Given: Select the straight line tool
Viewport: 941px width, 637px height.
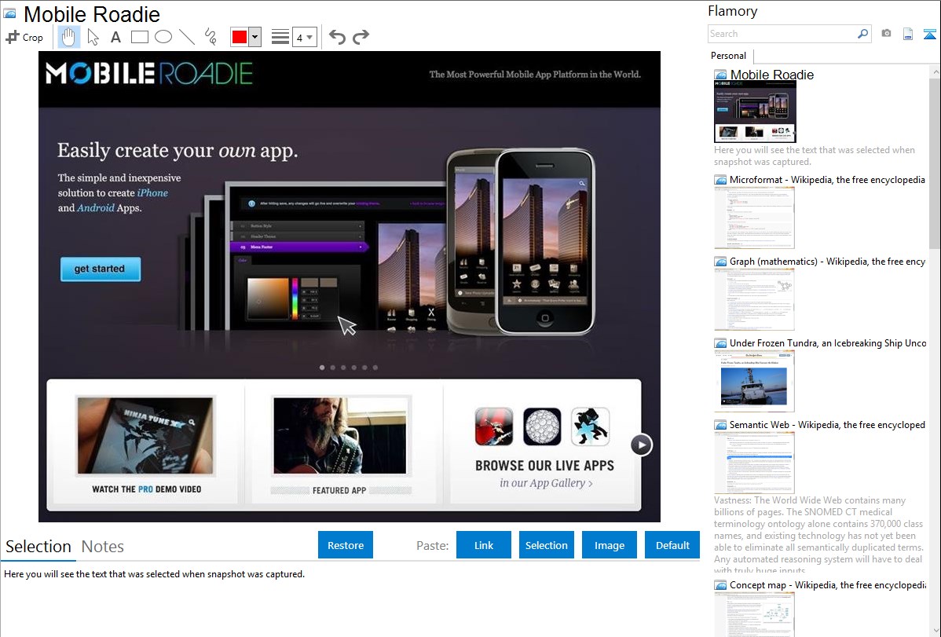Looking at the screenshot, I should coord(187,37).
